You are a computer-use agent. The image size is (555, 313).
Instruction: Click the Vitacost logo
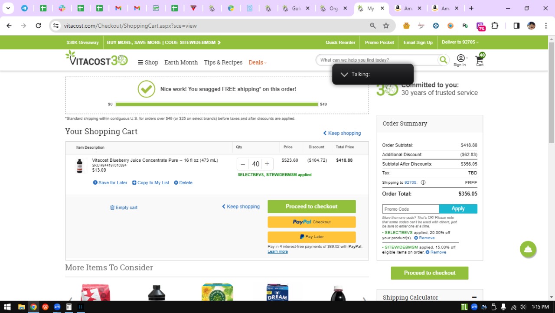96,59
